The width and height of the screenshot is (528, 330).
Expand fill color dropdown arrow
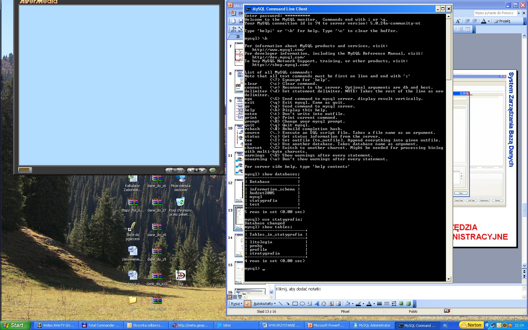click(353, 304)
